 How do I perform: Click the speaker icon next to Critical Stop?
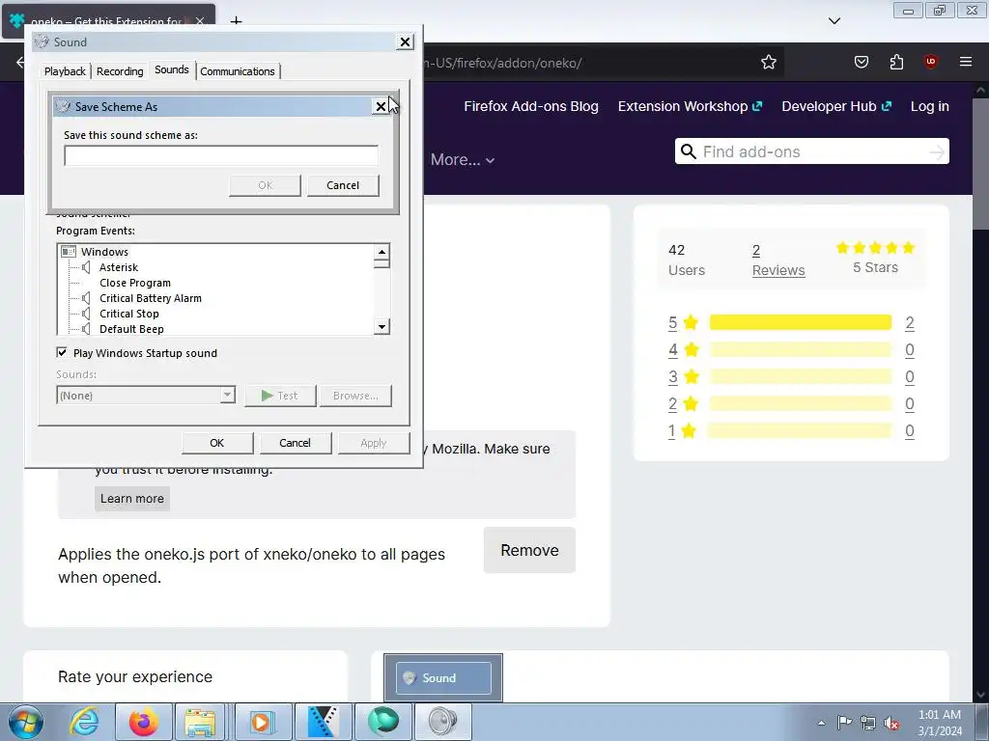(x=86, y=314)
